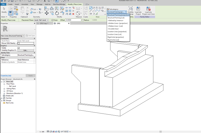Screen dimensions: 201x133
Task: Click the 1 : 100 view scale
Action: tap(42, 132)
